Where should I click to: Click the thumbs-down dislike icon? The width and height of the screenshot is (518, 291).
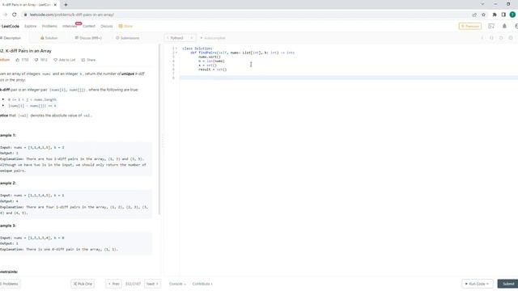coord(36,60)
